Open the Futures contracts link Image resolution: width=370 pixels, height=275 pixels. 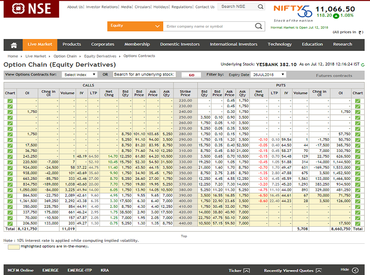pyautogui.click(x=334, y=76)
